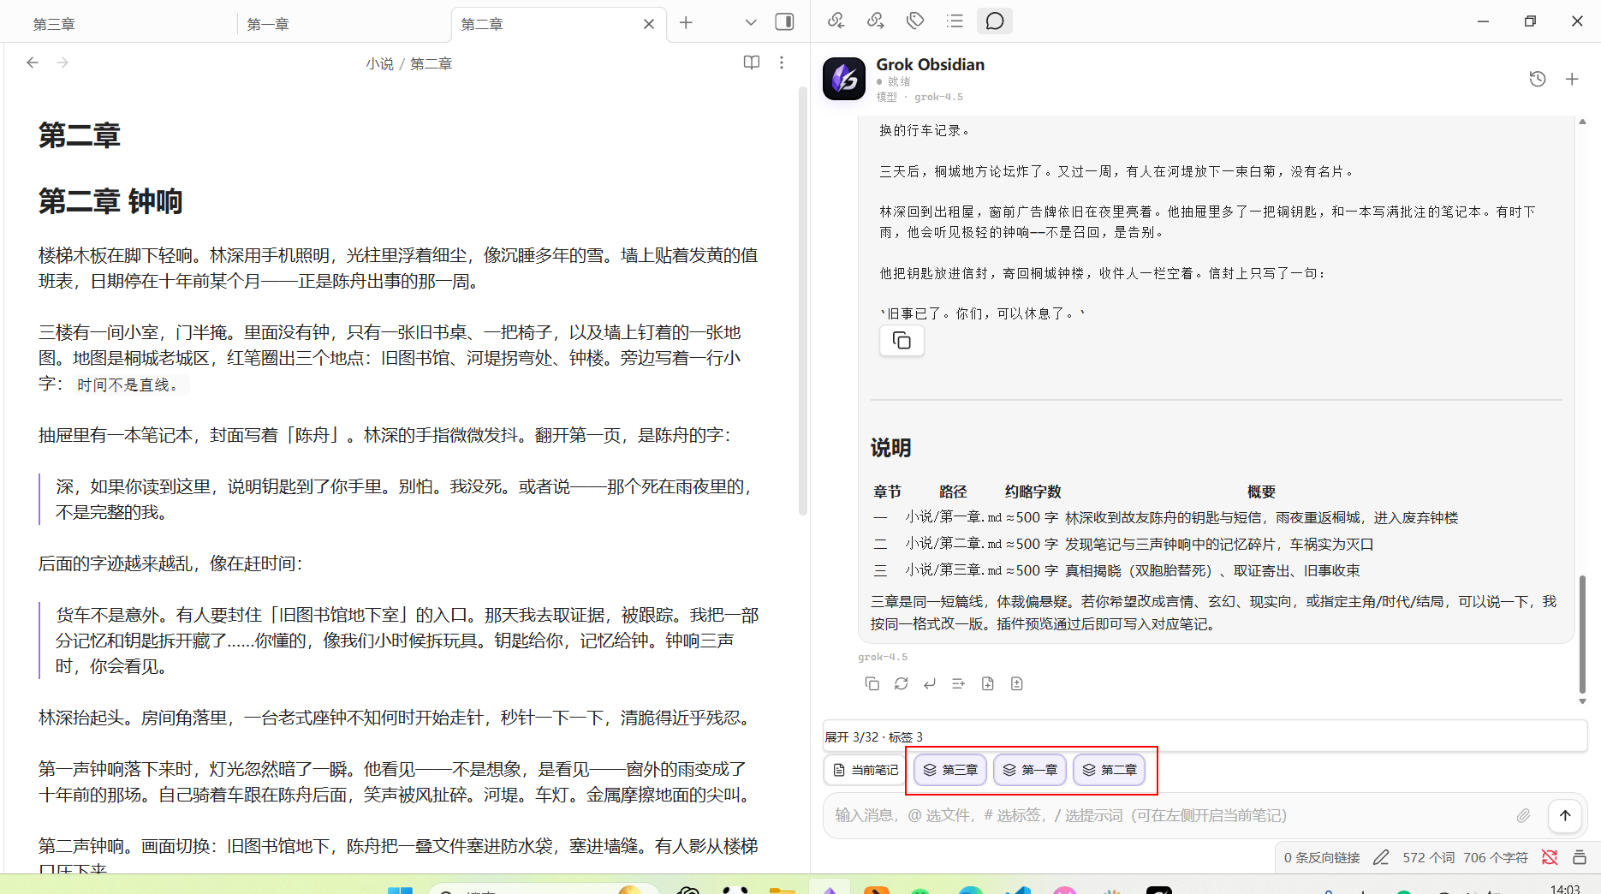Click the 第二章 钟响 heading
1601x894 pixels.
point(110,201)
